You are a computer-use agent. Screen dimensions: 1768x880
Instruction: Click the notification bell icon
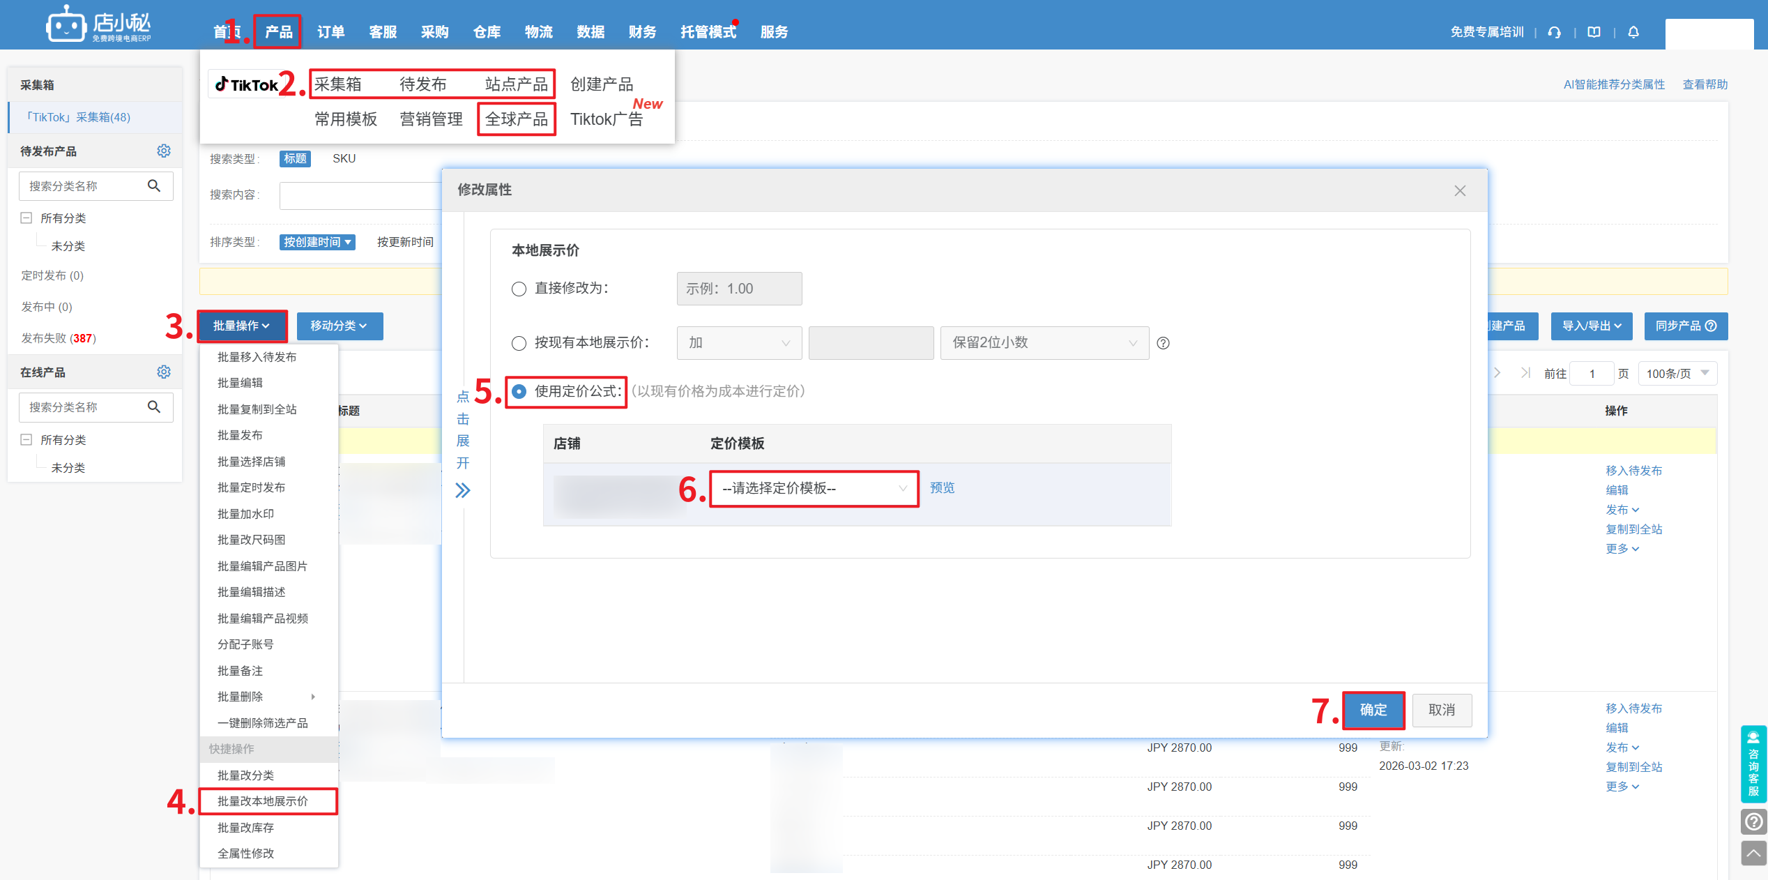click(1633, 32)
